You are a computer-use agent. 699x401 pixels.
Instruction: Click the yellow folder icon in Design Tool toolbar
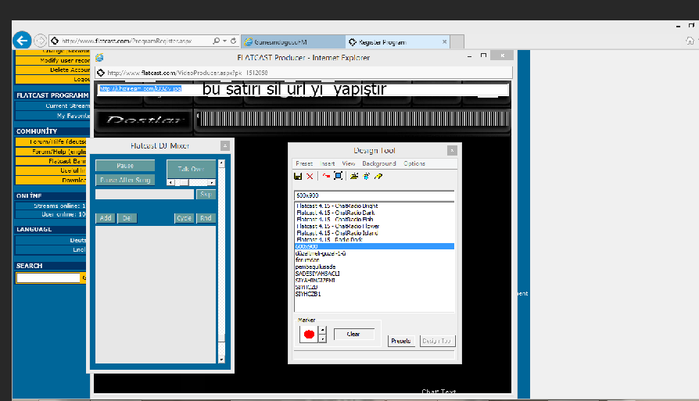coord(354,177)
